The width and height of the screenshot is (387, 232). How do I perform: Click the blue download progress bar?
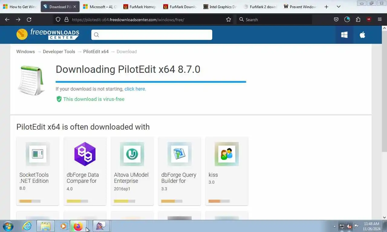click(151, 82)
